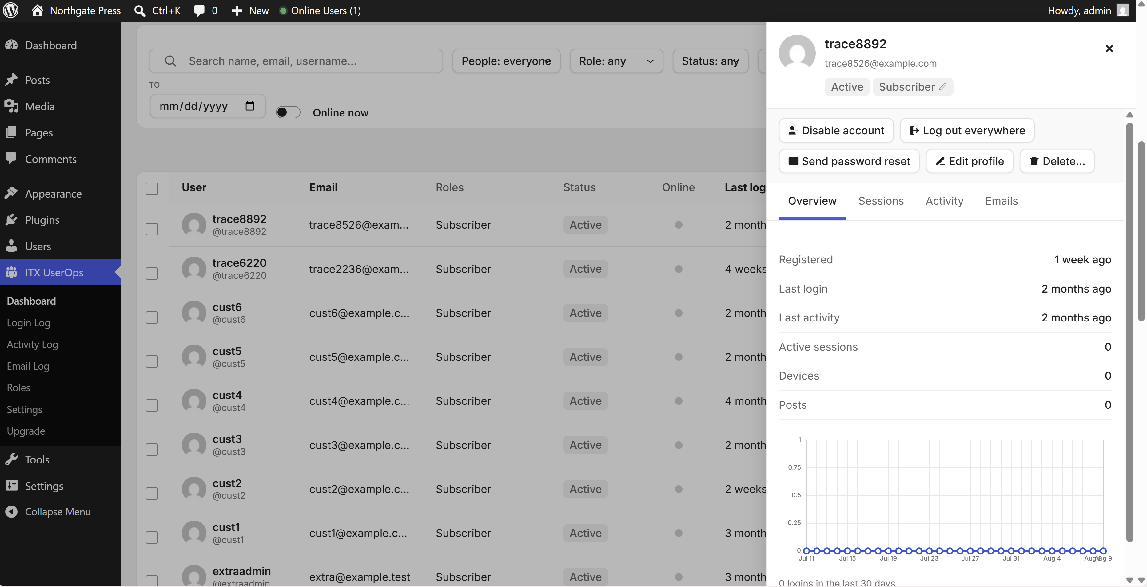Image resolution: width=1147 pixels, height=587 pixels.
Task: Open the People: everyone filter dropdown
Action: point(506,61)
